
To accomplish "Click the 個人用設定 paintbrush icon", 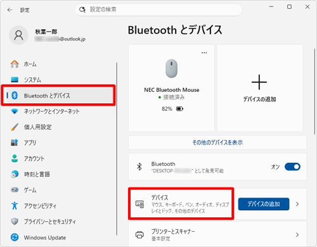I will 15,127.
